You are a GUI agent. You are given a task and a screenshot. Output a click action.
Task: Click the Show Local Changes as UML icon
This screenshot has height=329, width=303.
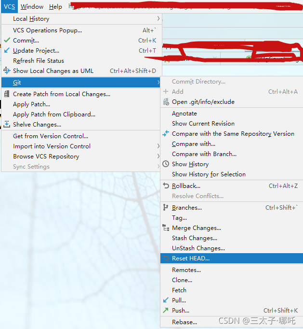pos(7,71)
